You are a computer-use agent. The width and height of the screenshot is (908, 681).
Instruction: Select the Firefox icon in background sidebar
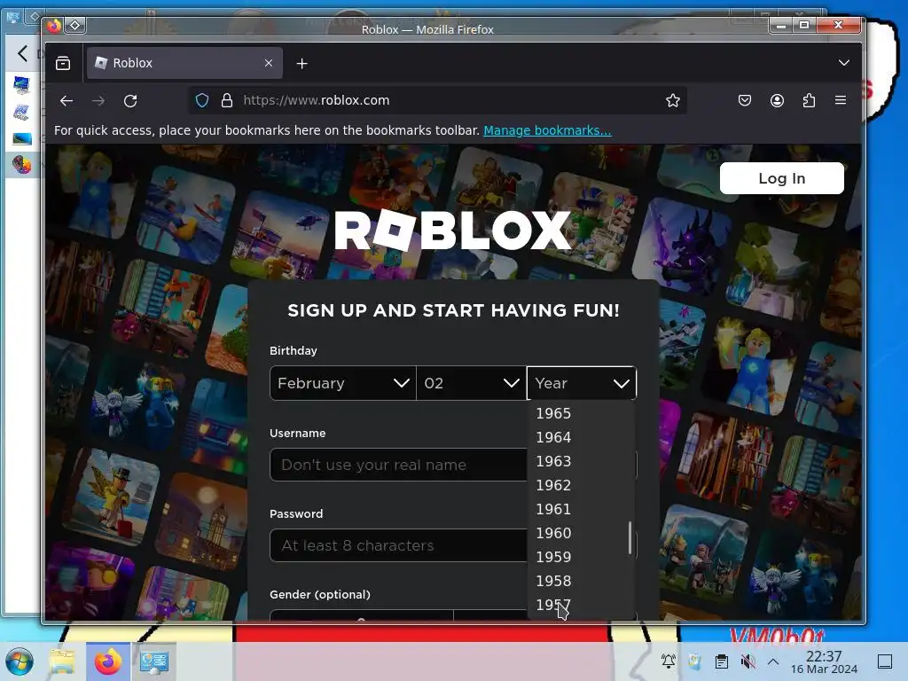(x=22, y=165)
